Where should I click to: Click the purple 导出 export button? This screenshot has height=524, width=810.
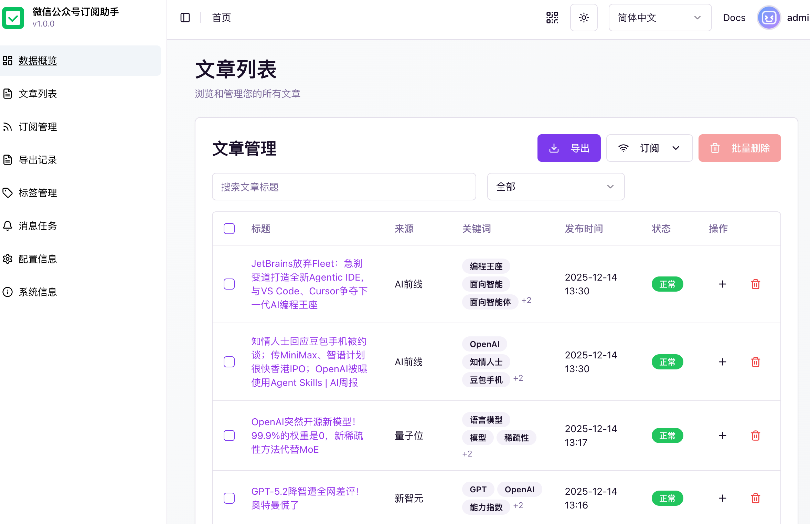click(568, 148)
